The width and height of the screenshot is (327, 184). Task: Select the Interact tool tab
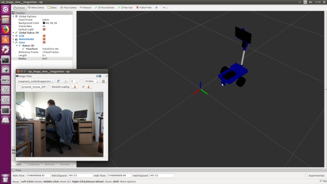19,8
